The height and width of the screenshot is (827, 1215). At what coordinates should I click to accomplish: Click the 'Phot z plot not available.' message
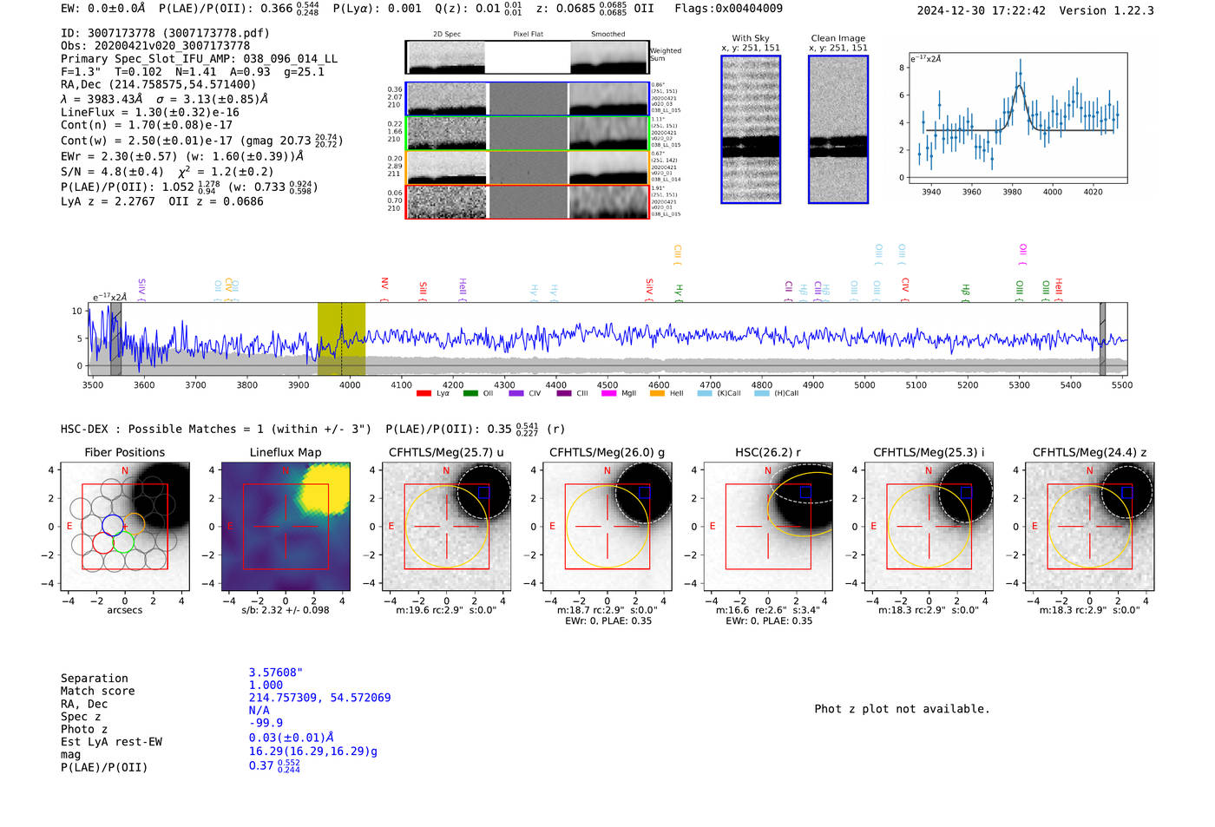pyautogui.click(x=902, y=709)
